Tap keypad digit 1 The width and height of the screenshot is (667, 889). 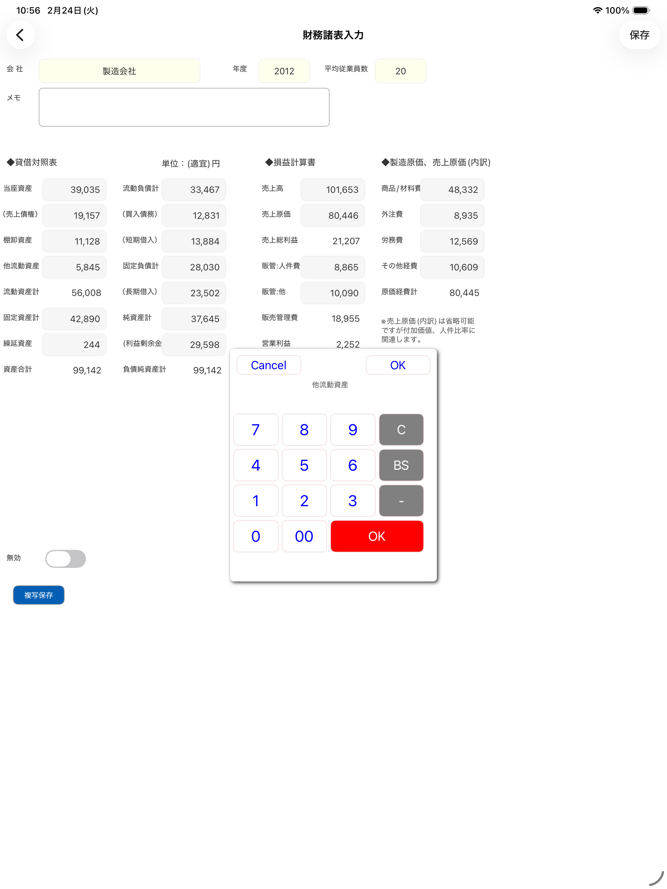[256, 501]
